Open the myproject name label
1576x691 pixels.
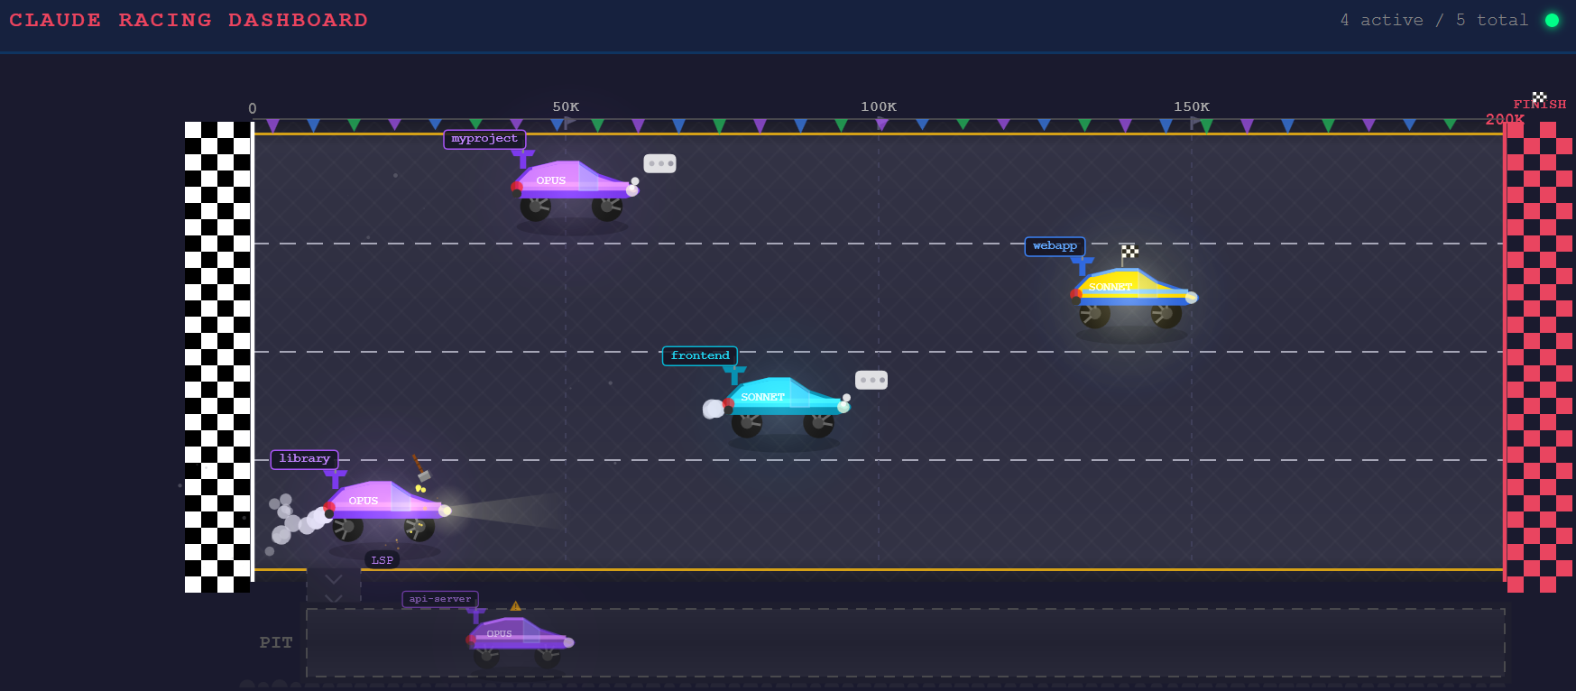click(484, 139)
